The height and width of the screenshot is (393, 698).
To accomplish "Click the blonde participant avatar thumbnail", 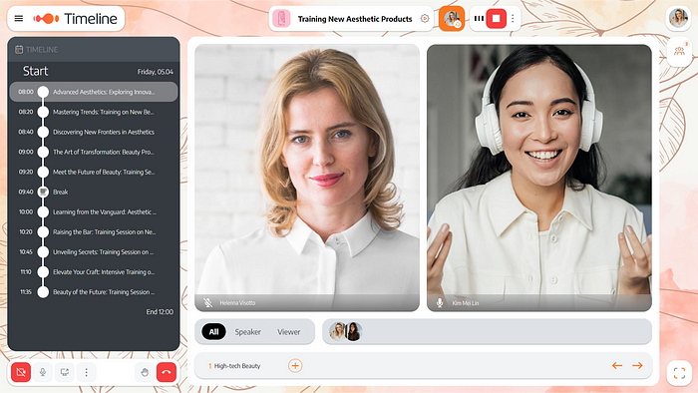I will [337, 331].
